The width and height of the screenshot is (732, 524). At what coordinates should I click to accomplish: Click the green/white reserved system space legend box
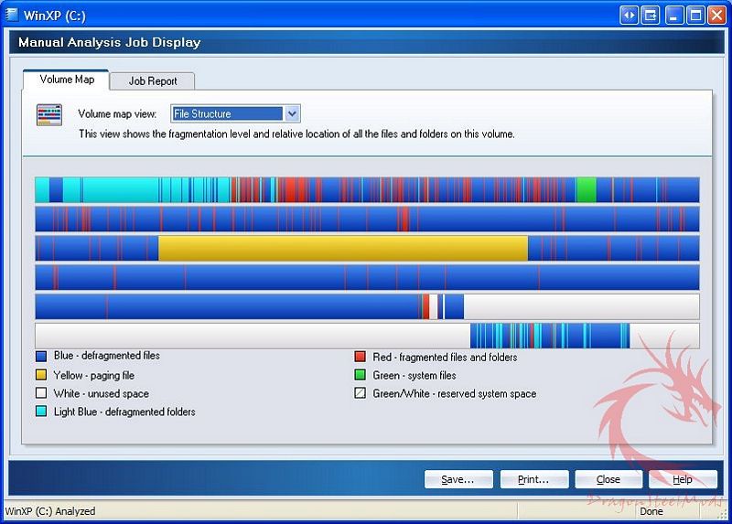(361, 394)
